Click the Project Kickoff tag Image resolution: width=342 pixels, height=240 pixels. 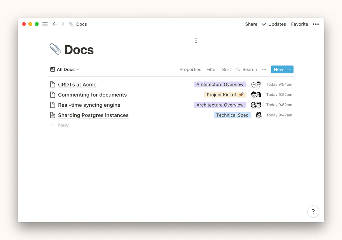(225, 95)
